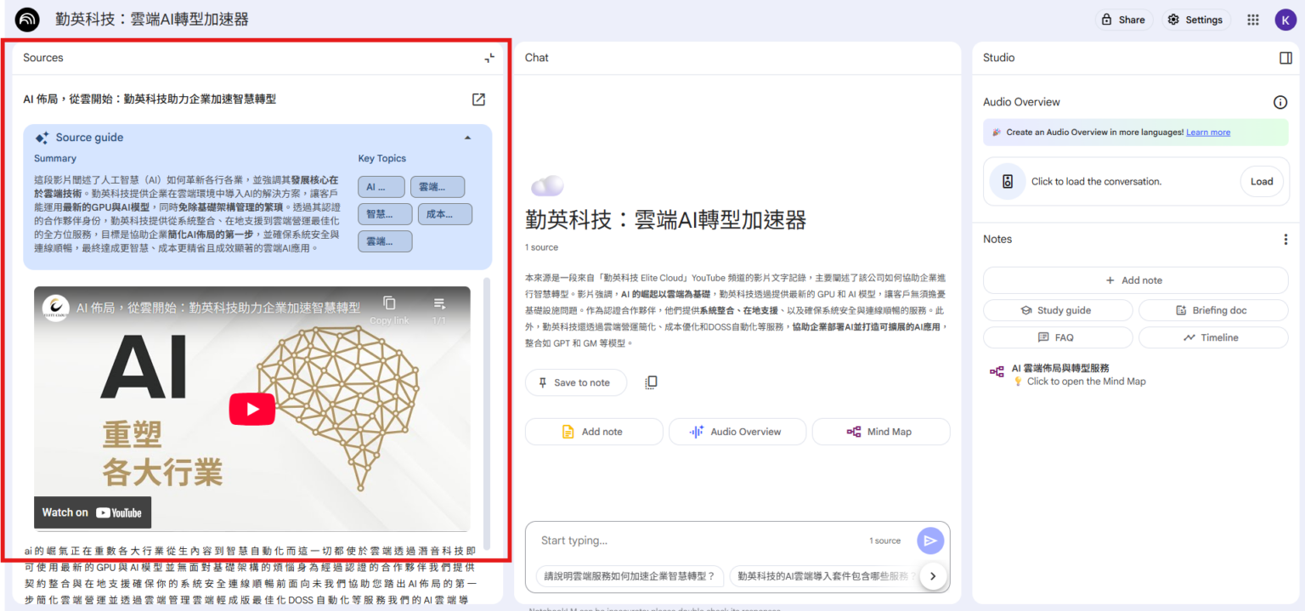The image size is (1305, 611).
Task: Click the notebook title in header
Action: click(x=152, y=19)
